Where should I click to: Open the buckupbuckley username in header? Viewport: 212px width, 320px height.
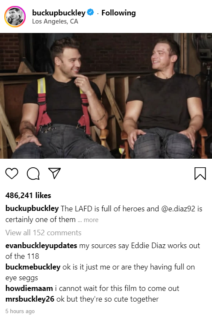[x=59, y=13]
